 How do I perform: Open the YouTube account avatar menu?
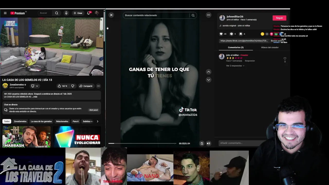97,13
